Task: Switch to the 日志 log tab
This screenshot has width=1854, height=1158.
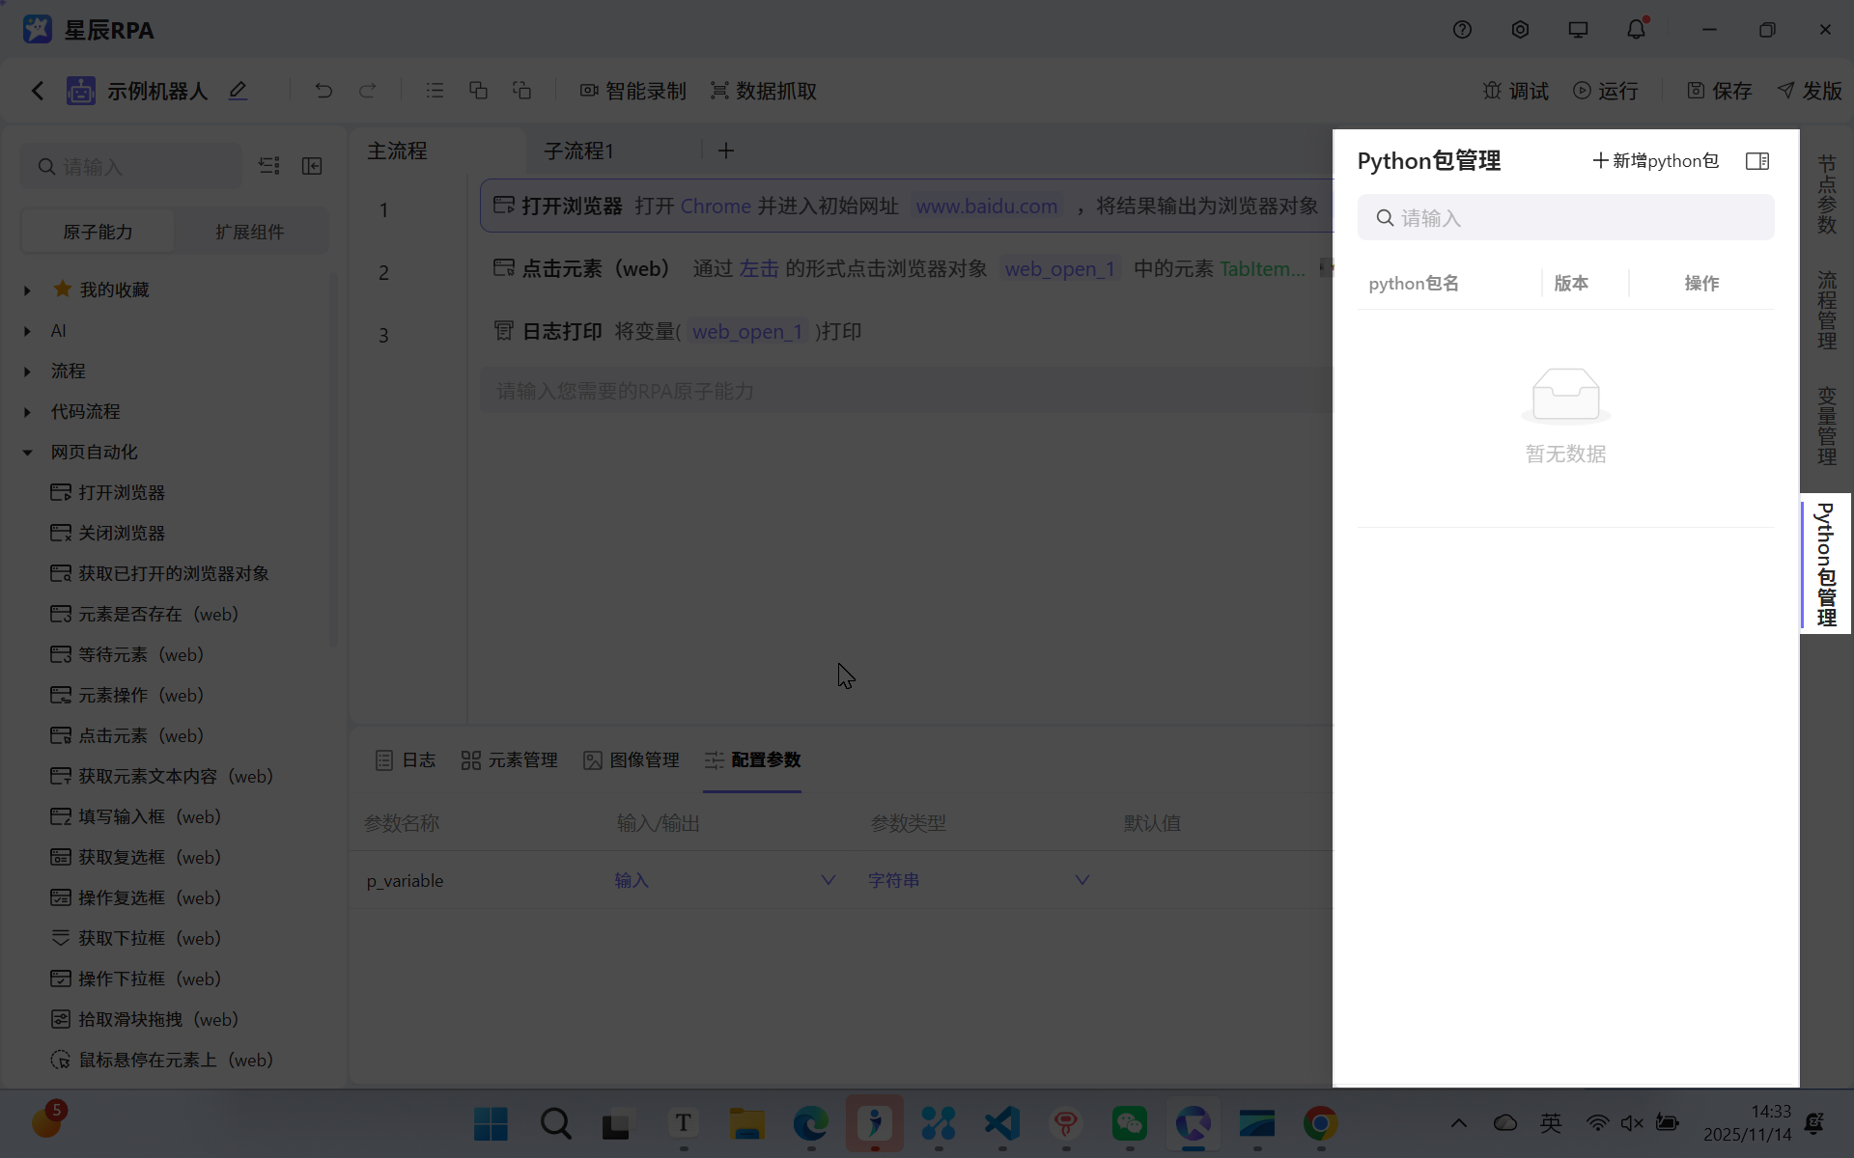Action: (x=405, y=759)
